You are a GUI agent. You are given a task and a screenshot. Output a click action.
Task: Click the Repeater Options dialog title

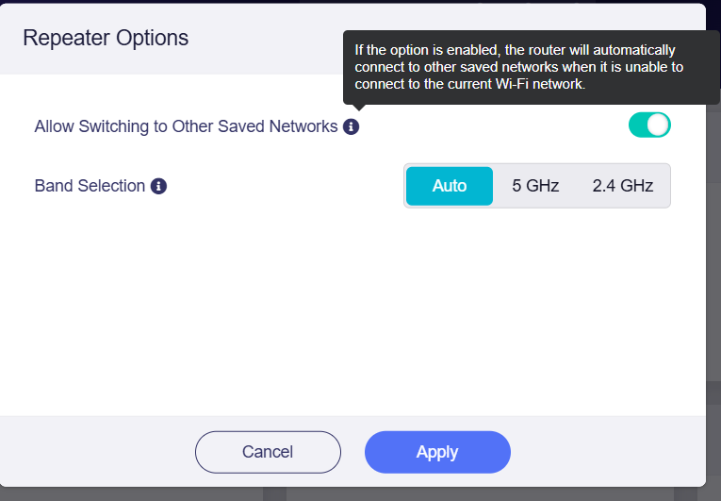pyautogui.click(x=106, y=38)
